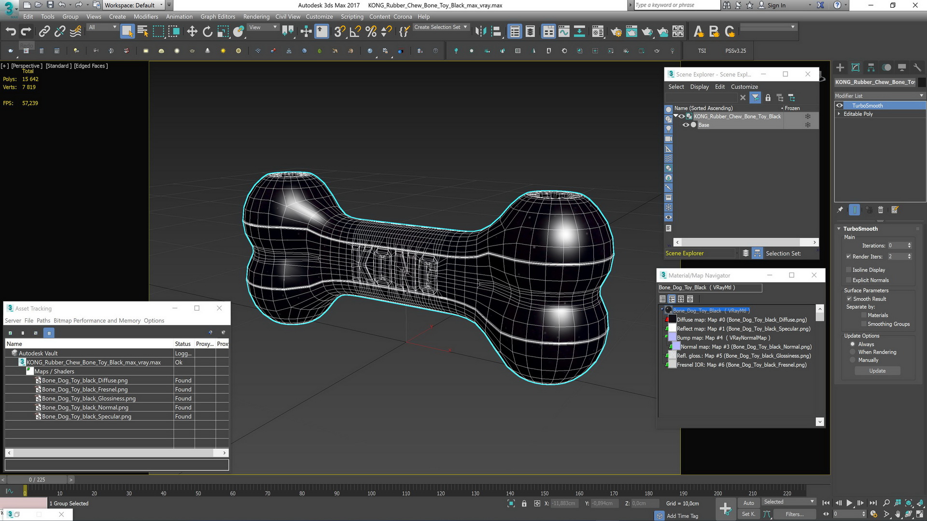Click the Unlink Selection icon
The height and width of the screenshot is (521, 927).
pos(60,32)
